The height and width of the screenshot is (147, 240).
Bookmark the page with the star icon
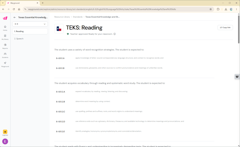[x=211, y=9]
